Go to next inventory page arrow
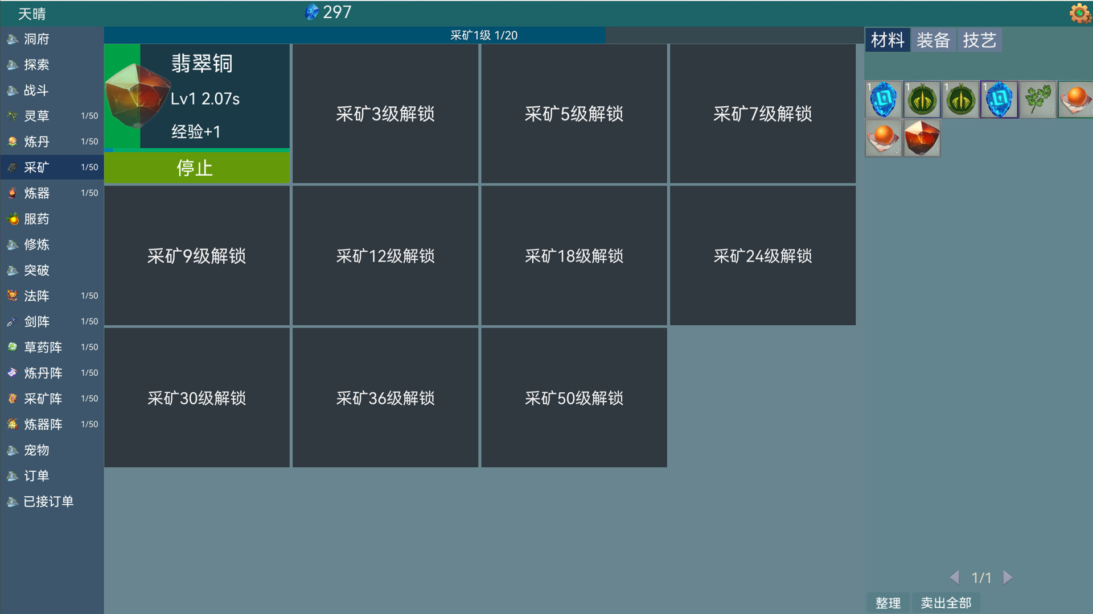This screenshot has width=1093, height=614. 1008,578
